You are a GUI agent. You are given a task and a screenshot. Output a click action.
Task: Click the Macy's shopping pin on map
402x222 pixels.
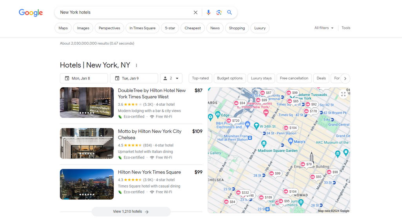(291, 141)
